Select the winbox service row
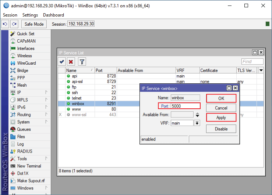The image size is (272, 195). tap(99, 104)
